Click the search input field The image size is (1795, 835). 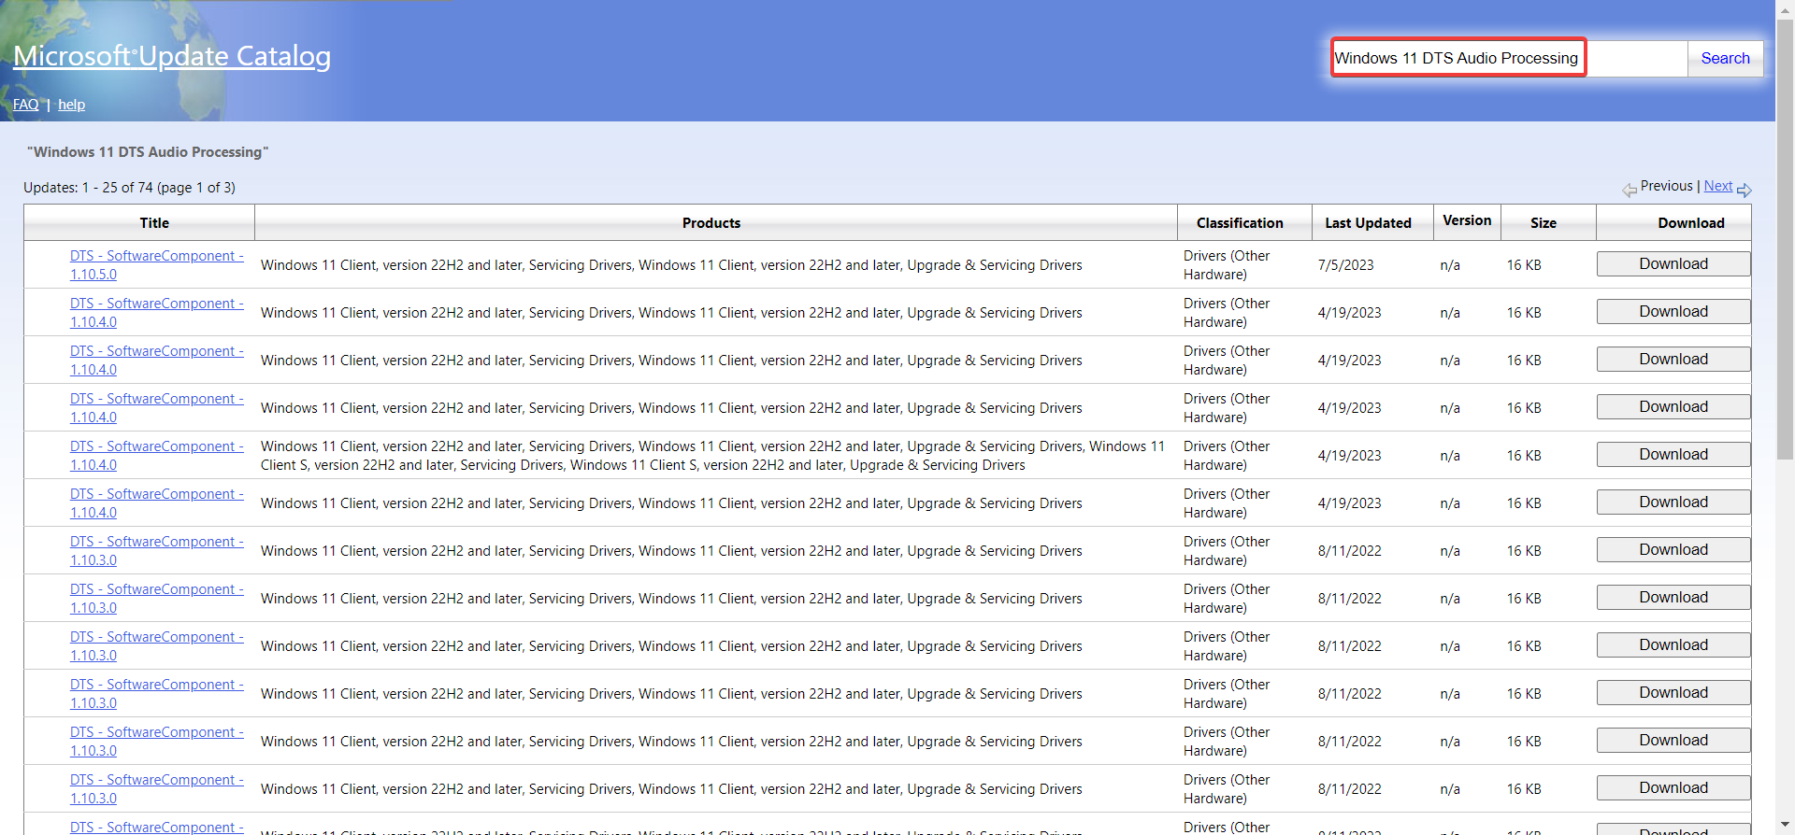pos(1510,58)
